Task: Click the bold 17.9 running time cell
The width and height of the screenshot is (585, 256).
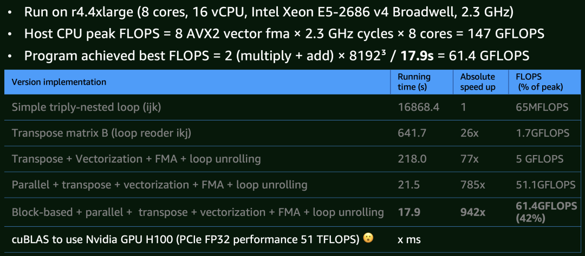Action: (x=409, y=212)
